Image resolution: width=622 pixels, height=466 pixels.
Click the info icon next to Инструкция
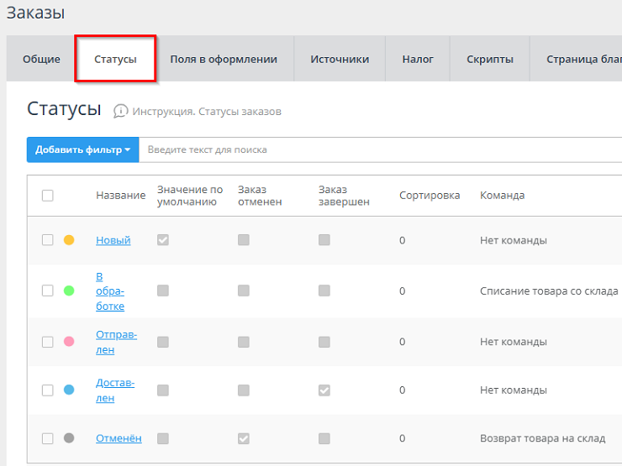[x=121, y=111]
